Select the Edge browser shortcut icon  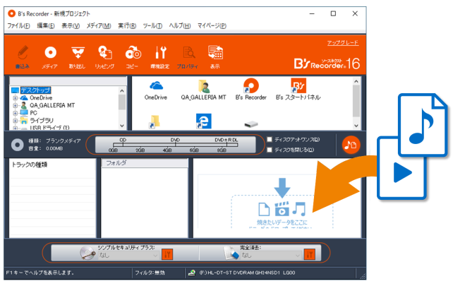pyautogui.click(x=204, y=121)
